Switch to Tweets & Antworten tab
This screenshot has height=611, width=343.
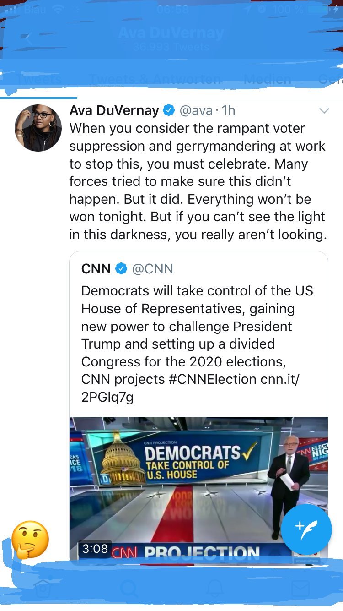(x=155, y=79)
